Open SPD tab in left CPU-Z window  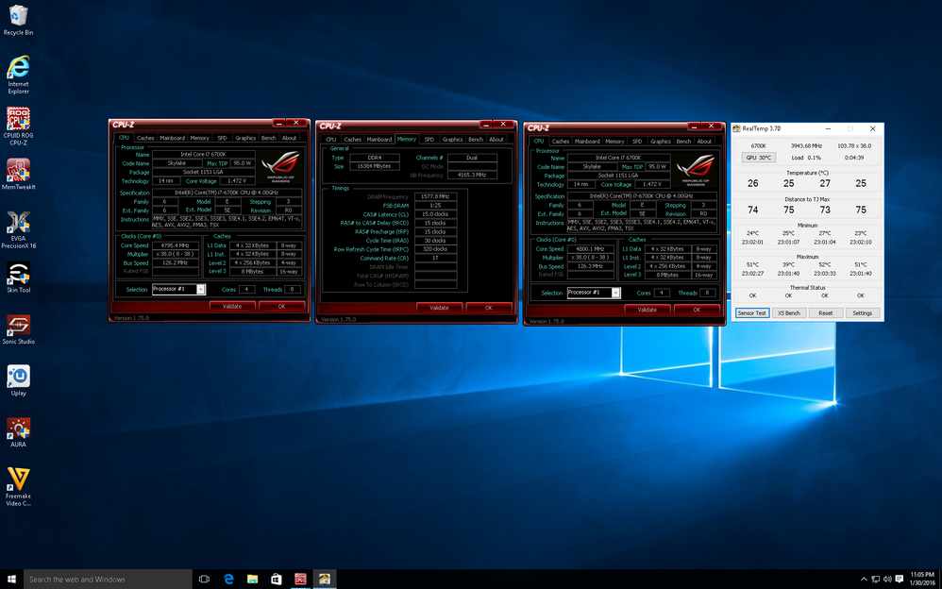pyautogui.click(x=222, y=138)
